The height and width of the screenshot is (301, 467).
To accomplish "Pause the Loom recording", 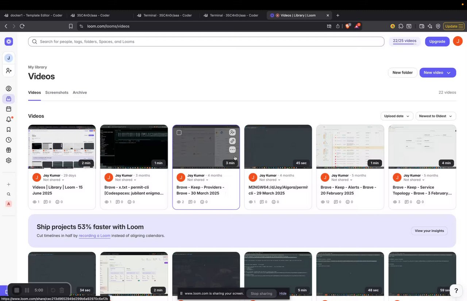I will point(27,290).
